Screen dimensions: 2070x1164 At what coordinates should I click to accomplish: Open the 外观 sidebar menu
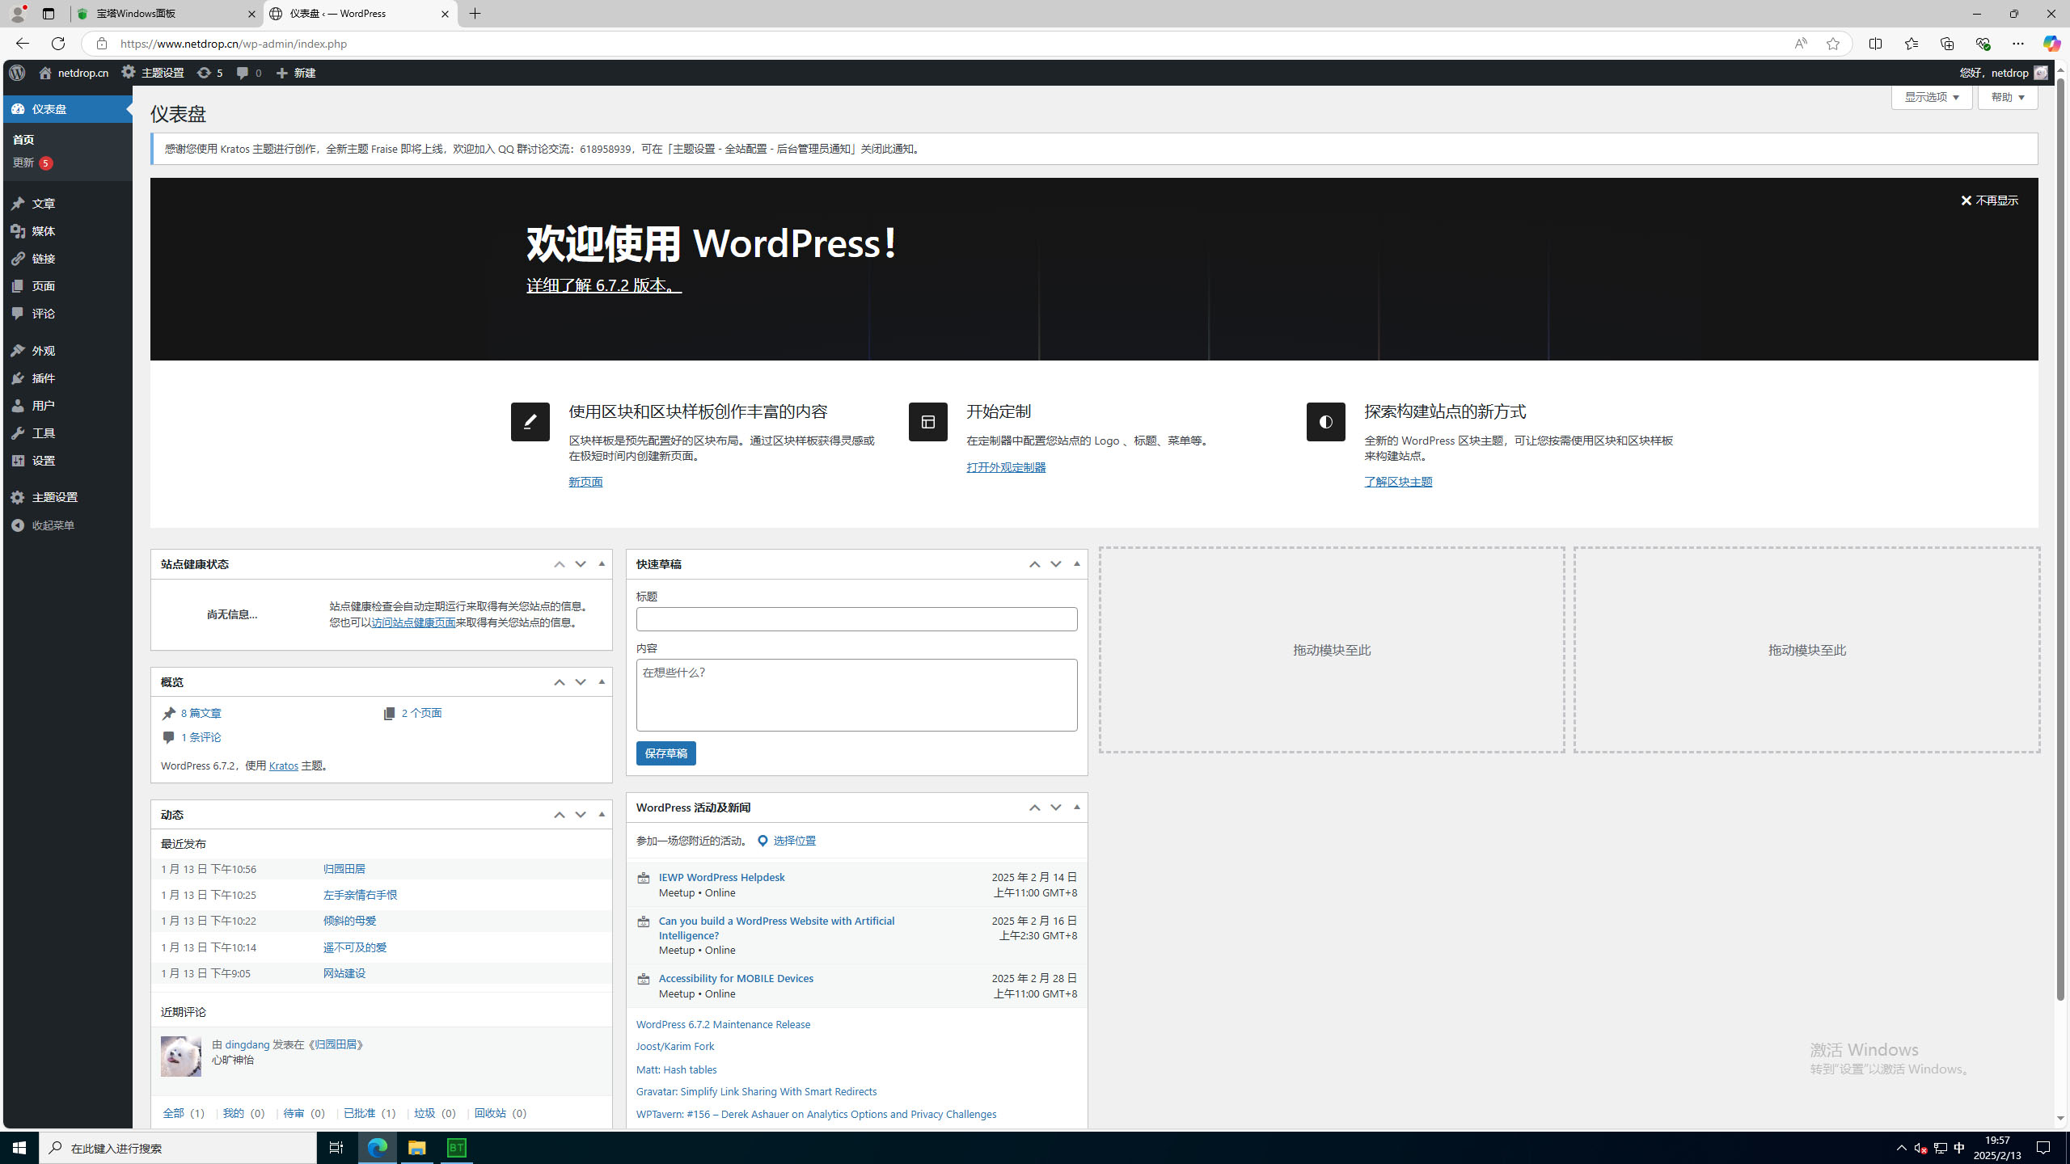(x=44, y=351)
